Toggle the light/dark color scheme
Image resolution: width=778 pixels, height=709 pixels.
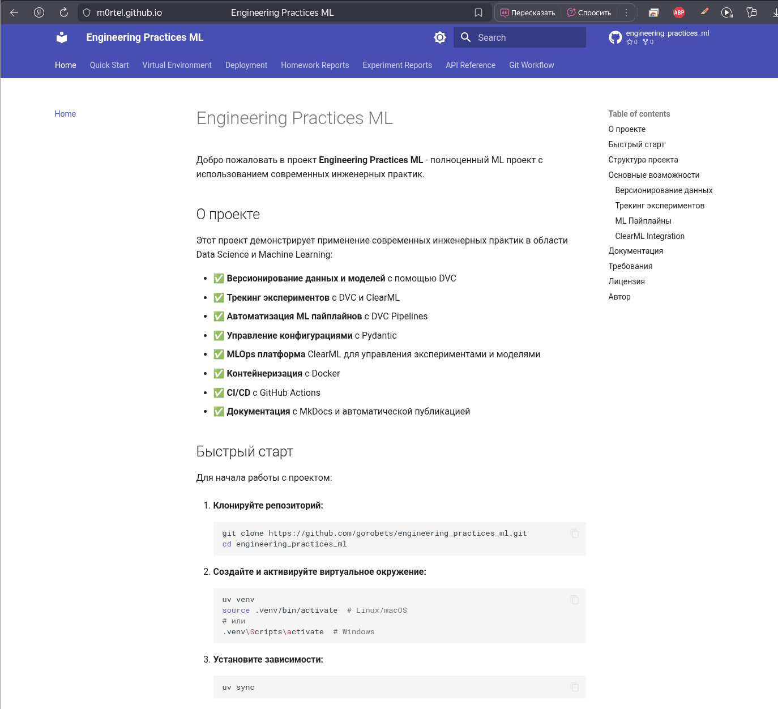tap(439, 37)
